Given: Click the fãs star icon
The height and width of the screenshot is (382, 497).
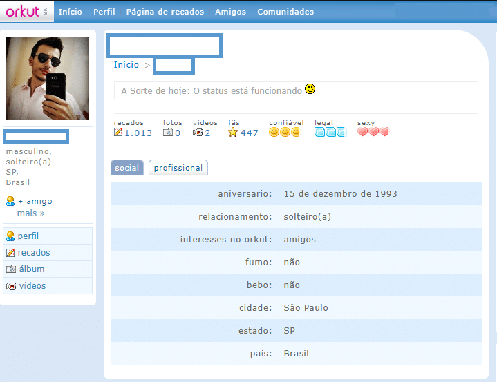Looking at the screenshot, I should tap(233, 133).
